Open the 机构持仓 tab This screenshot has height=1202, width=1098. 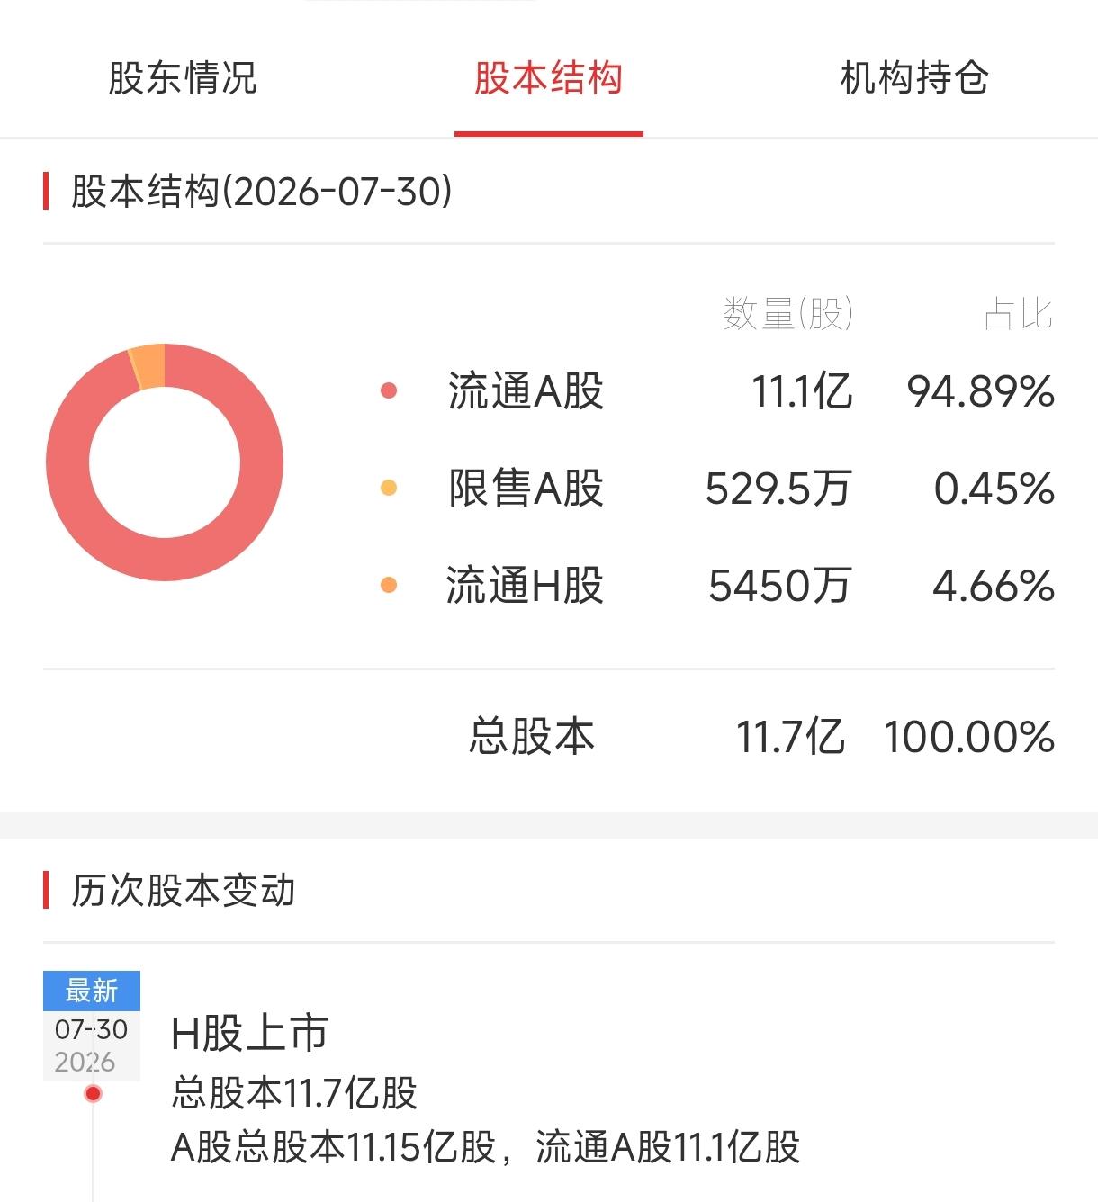pyautogui.click(x=914, y=78)
